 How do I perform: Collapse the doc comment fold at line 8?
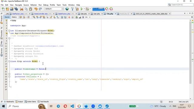pyautogui.click(x=9, y=38)
